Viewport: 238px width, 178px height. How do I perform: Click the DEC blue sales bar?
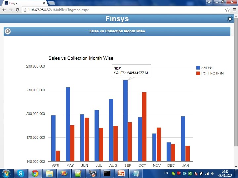[169, 152]
